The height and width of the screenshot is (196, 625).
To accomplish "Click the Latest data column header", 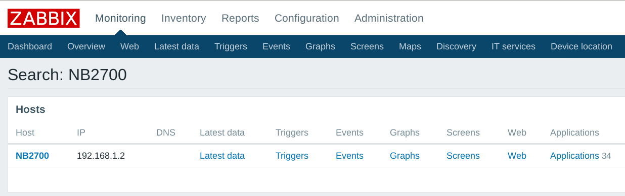I will coord(222,133).
